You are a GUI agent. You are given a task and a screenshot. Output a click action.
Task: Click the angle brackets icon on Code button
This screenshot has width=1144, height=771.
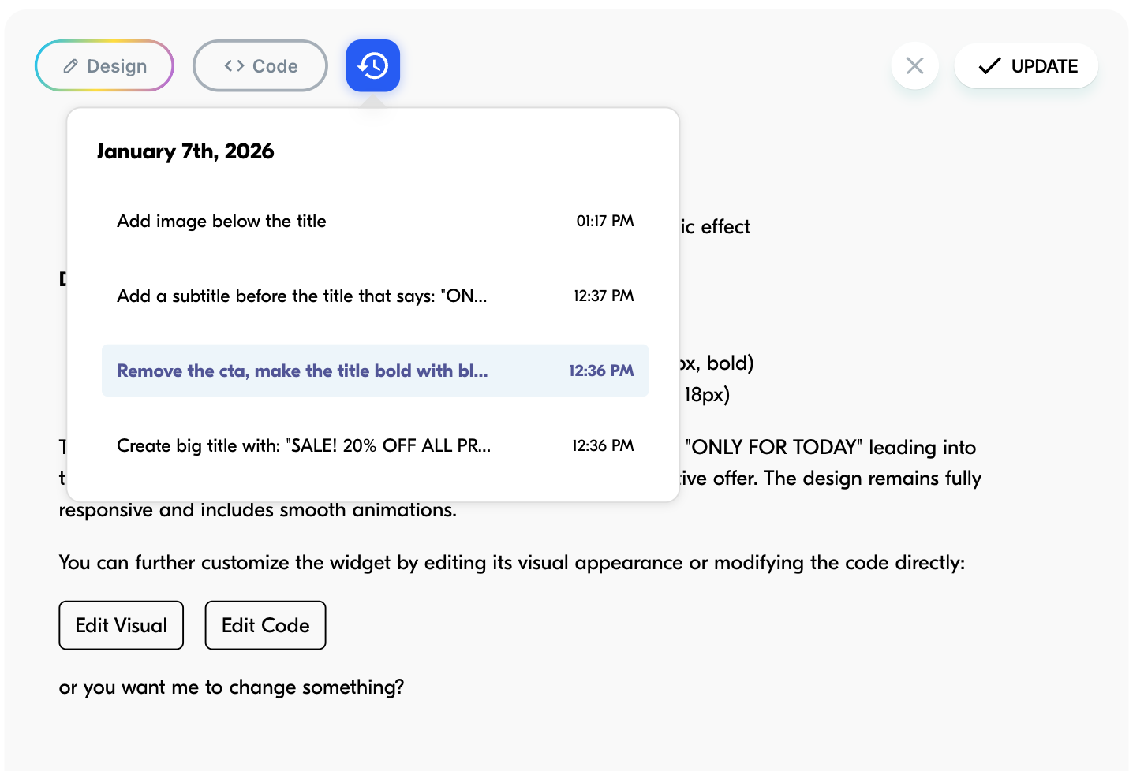click(234, 66)
